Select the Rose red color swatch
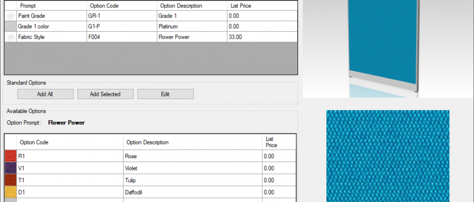474x202 pixels. [x=11, y=156]
